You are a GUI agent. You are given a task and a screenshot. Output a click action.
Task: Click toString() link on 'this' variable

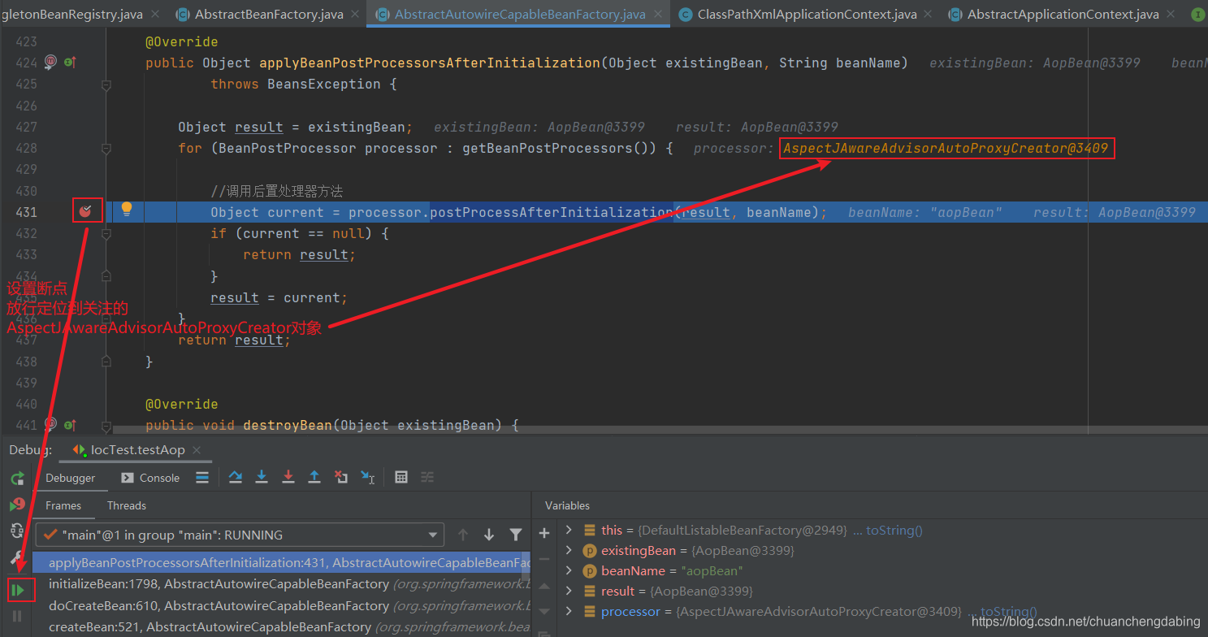coord(894,530)
